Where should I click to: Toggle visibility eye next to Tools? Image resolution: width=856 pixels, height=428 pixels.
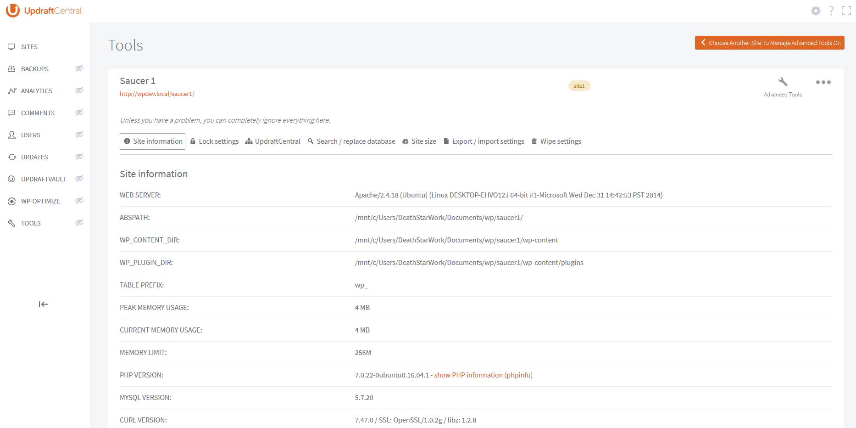[x=79, y=223]
